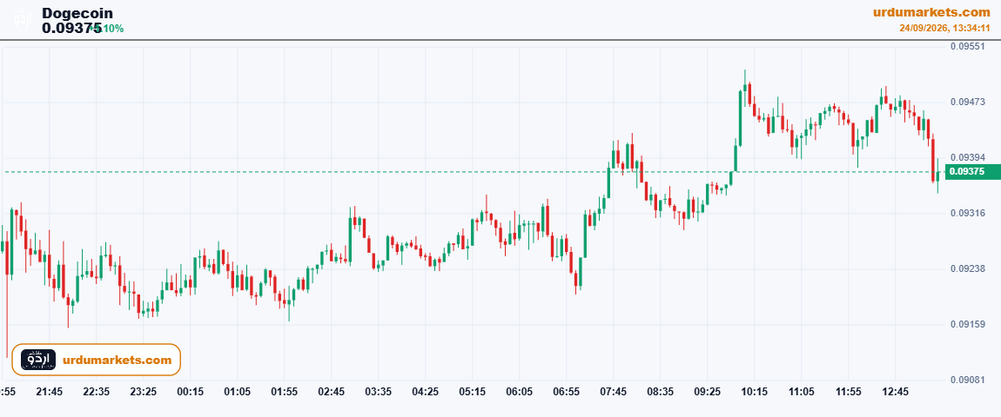Click the dashed green current price line
The image size is (1001, 417).
473,171
